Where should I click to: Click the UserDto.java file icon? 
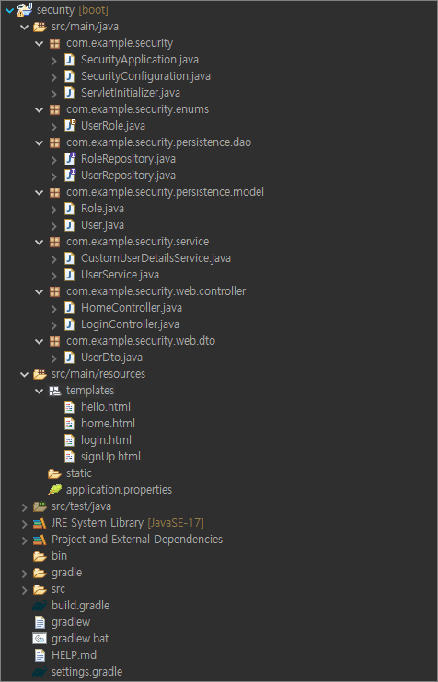69,358
